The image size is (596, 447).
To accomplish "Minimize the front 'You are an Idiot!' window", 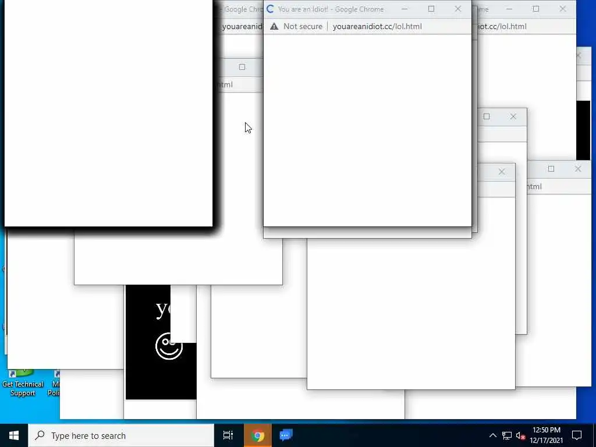I will click(405, 9).
